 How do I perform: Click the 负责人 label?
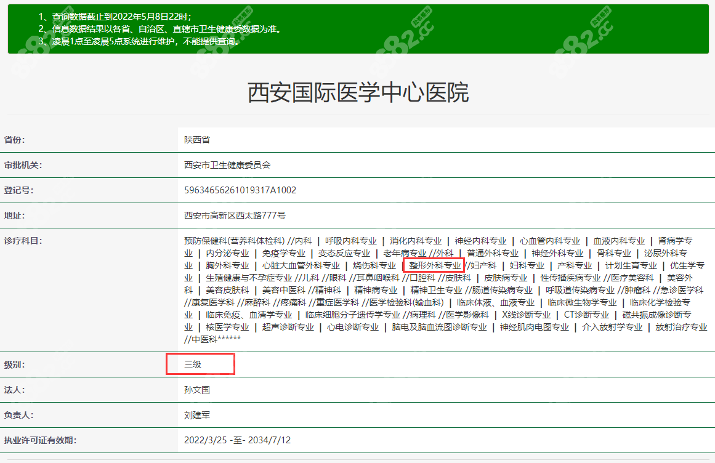18,415
